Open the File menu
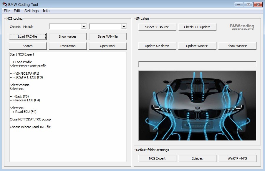The height and width of the screenshot is (171, 265). click(x=7, y=11)
